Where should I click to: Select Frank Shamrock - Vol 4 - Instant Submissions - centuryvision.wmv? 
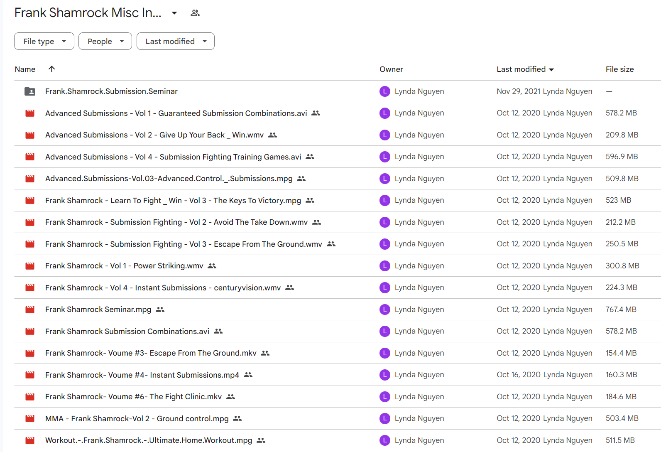point(163,287)
